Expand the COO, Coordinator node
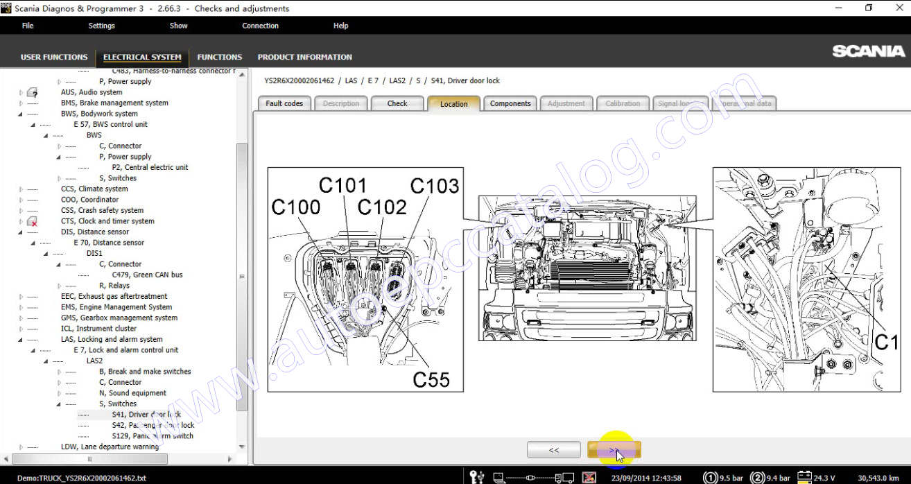The image size is (911, 484). click(21, 200)
